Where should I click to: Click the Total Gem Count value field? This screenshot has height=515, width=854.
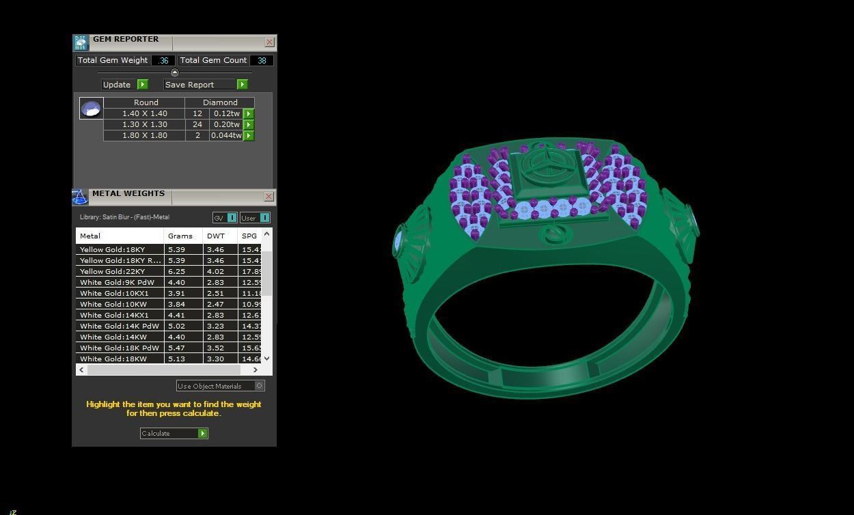point(262,60)
